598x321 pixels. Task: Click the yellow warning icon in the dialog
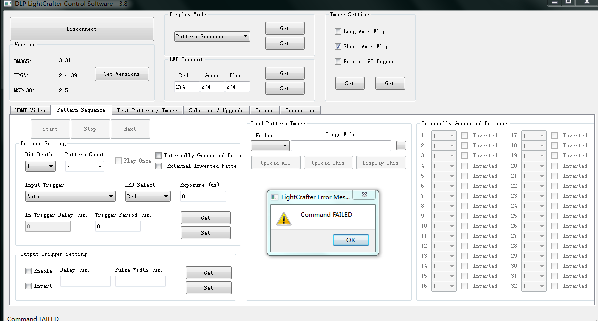284,219
